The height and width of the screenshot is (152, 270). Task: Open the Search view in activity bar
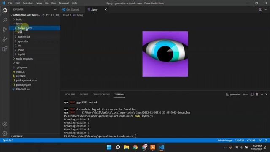pyautogui.click(x=5, y=20)
